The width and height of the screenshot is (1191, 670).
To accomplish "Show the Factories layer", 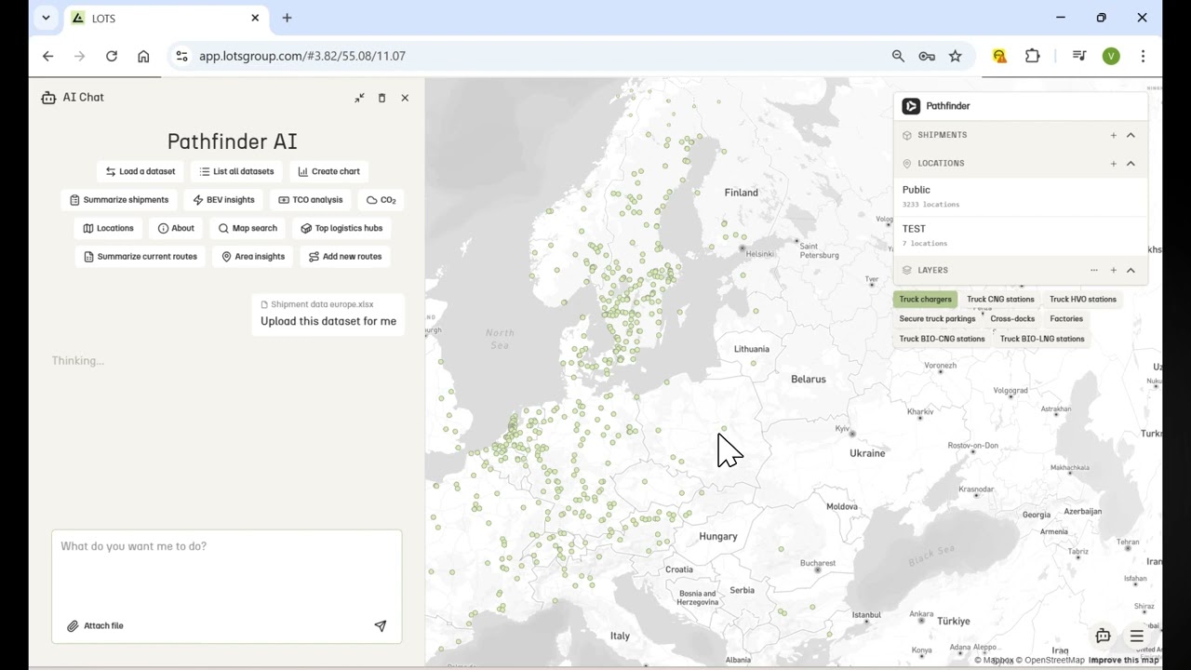I will click(x=1066, y=319).
